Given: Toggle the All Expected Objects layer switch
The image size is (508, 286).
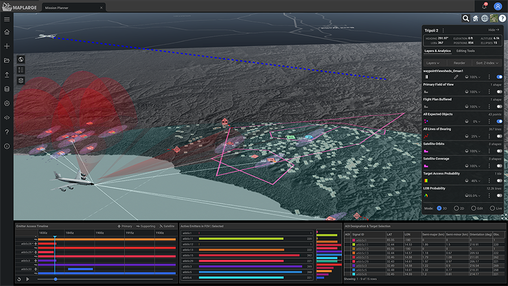Looking at the screenshot, I should tap(499, 122).
